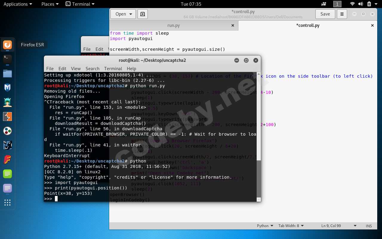Open the Tab Width: 8 dropdown
This screenshot has height=239, width=382.
pos(291,226)
